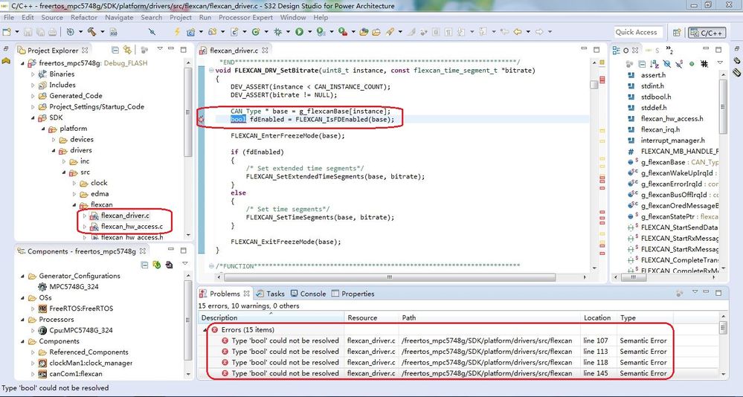Click the New C/C++ Project icon

tap(191, 32)
